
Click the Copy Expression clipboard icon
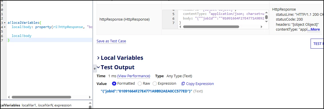[x=183, y=84]
